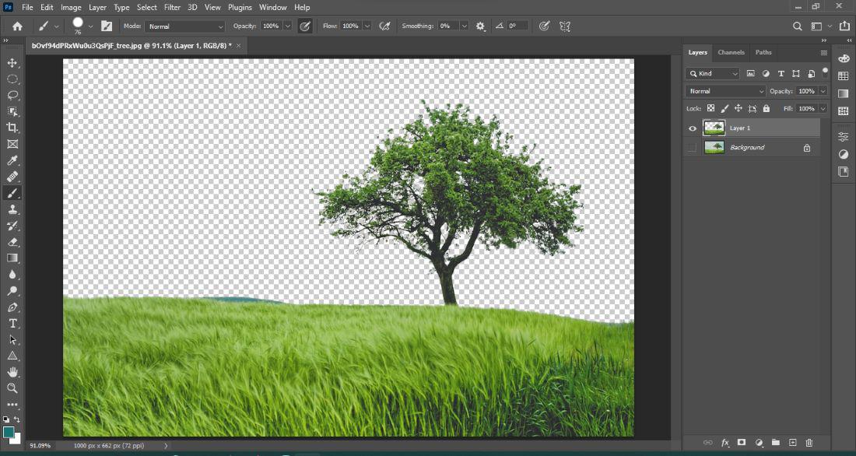The width and height of the screenshot is (856, 456).
Task: Select the Move tool
Action: tap(12, 63)
